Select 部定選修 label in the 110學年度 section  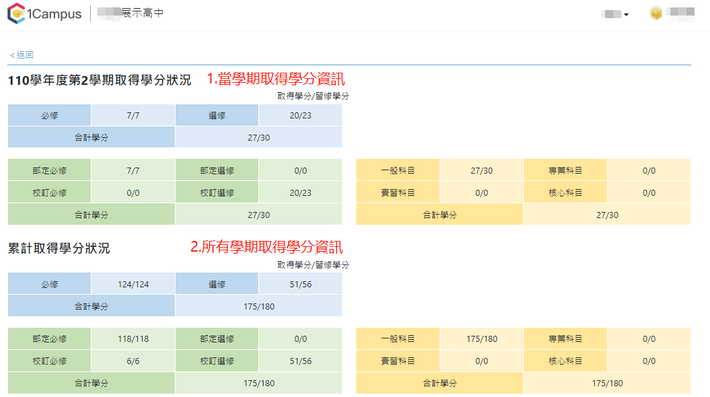[217, 171]
